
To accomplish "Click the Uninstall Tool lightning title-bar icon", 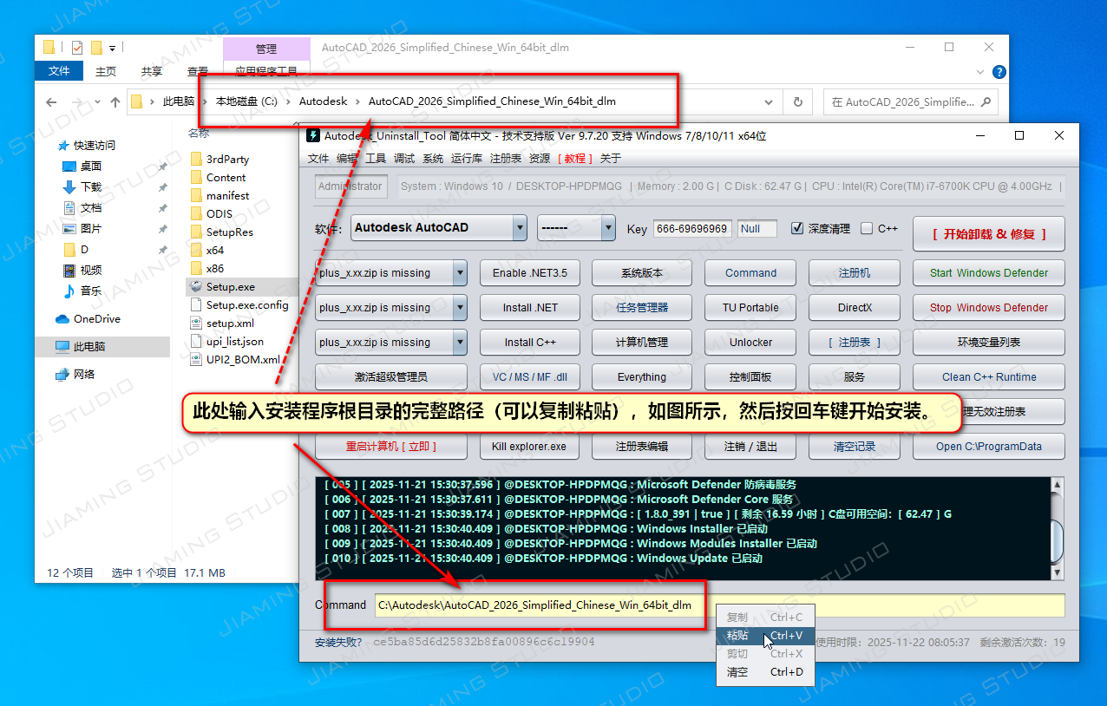I will 313,135.
